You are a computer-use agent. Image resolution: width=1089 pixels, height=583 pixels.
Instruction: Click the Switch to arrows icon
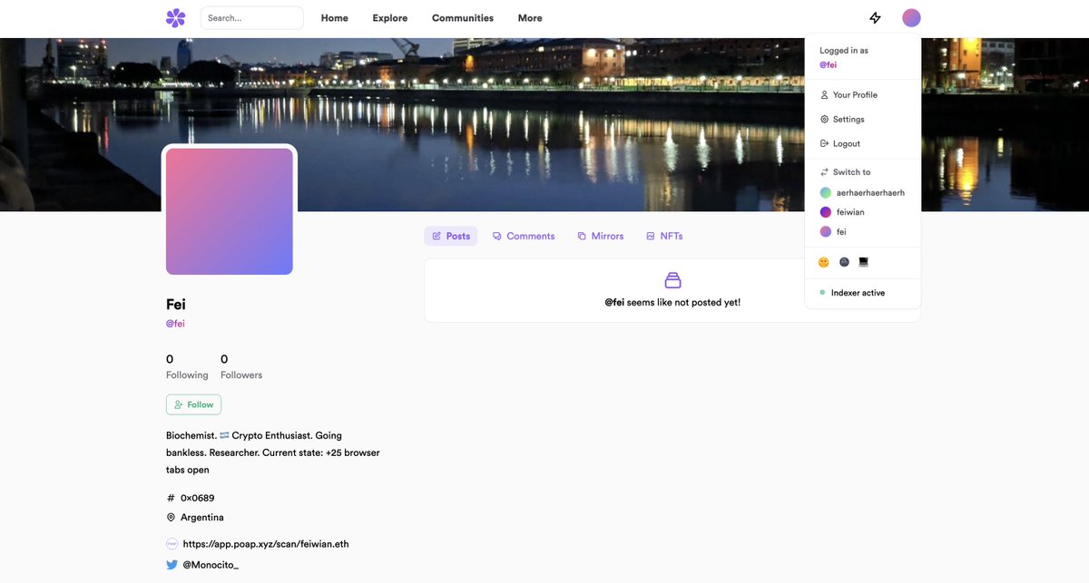click(x=824, y=172)
